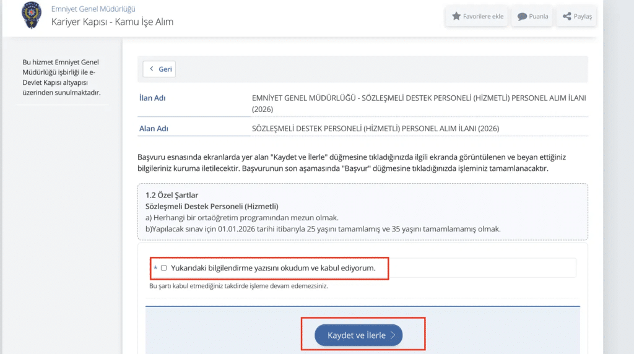Screen dimensions: 634x354
Task: Click the İlan Adı value 'EMNİYET GENEL MÜDÜRLÜĞÜ - SÖZLEŞMELİ' text
Action: point(419,103)
